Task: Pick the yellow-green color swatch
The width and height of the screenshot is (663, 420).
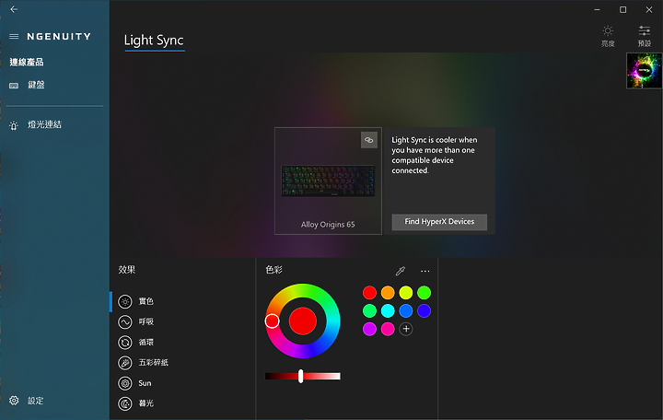Action: coord(406,293)
